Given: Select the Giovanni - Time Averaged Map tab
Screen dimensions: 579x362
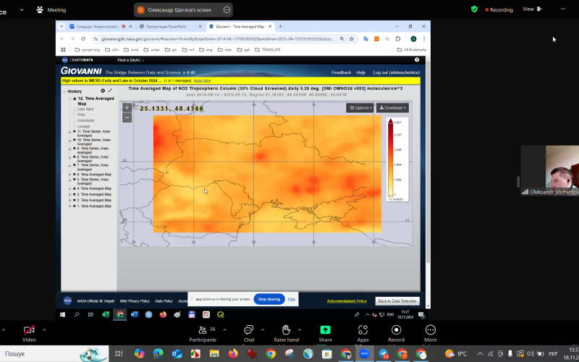Looking at the screenshot, I should tap(240, 27).
